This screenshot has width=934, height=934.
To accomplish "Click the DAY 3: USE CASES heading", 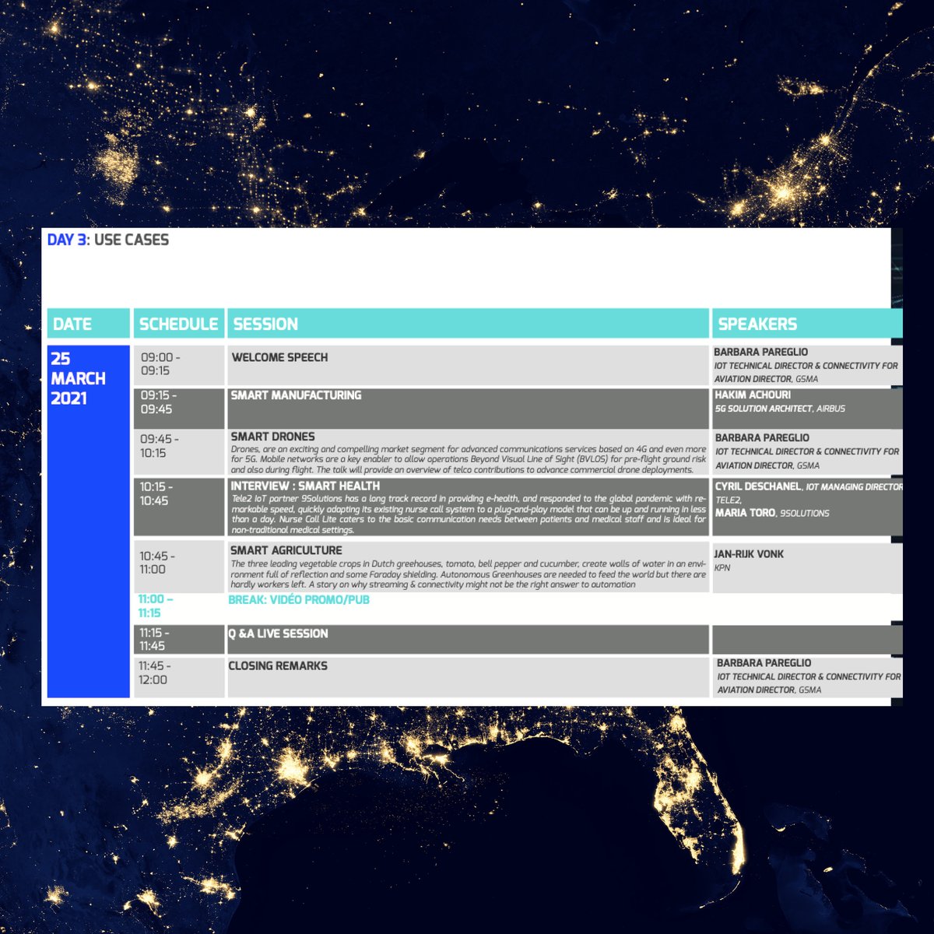I will tap(108, 240).
